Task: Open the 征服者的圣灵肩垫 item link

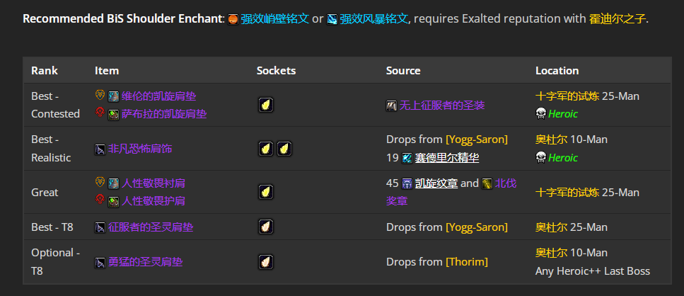Action: tap(151, 227)
